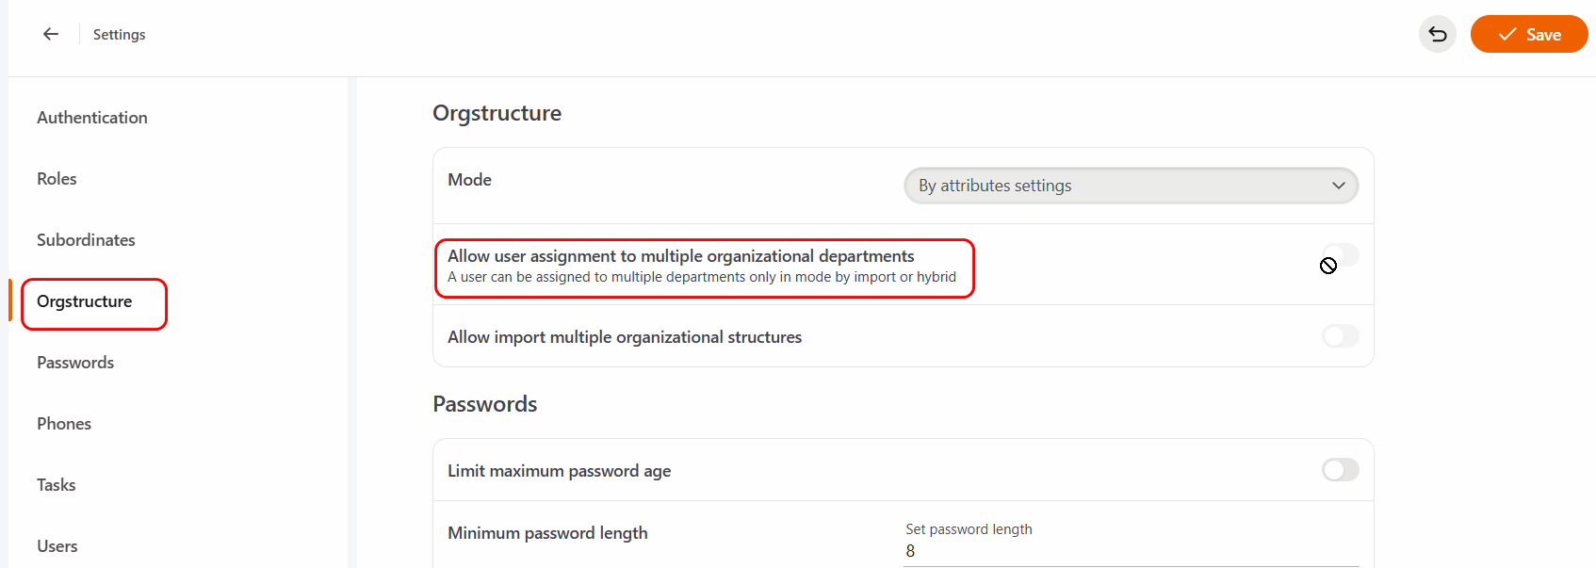Toggle multiple organizational departments assignment switch
Viewport: 1596px width, 568px height.
[1340, 255]
